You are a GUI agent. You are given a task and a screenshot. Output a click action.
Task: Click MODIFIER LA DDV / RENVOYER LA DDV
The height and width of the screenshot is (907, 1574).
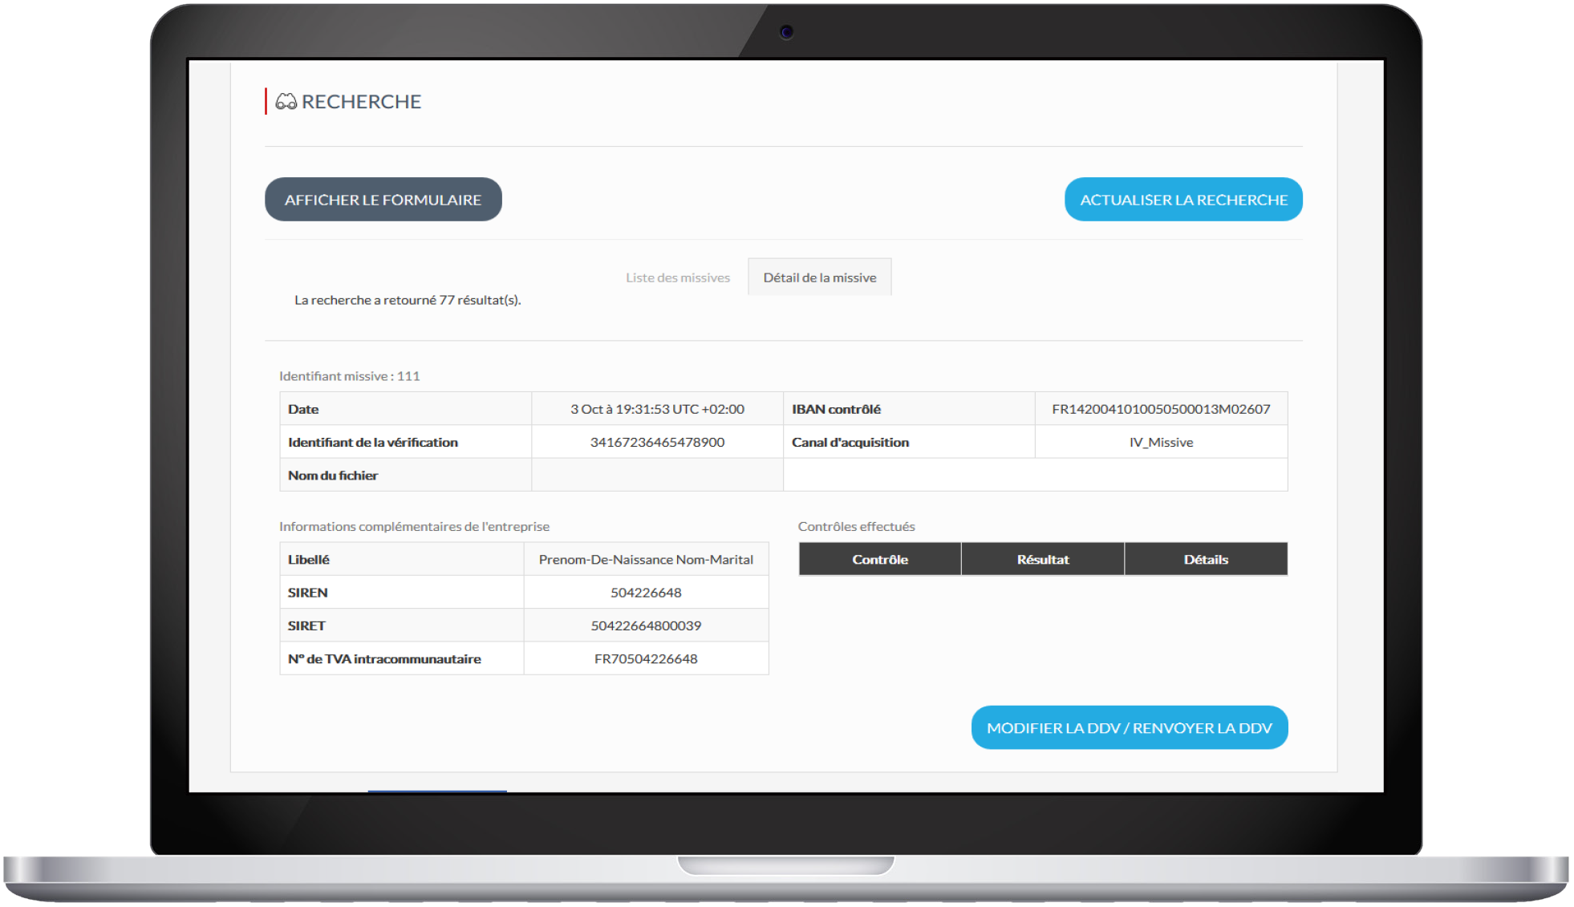[1129, 728]
